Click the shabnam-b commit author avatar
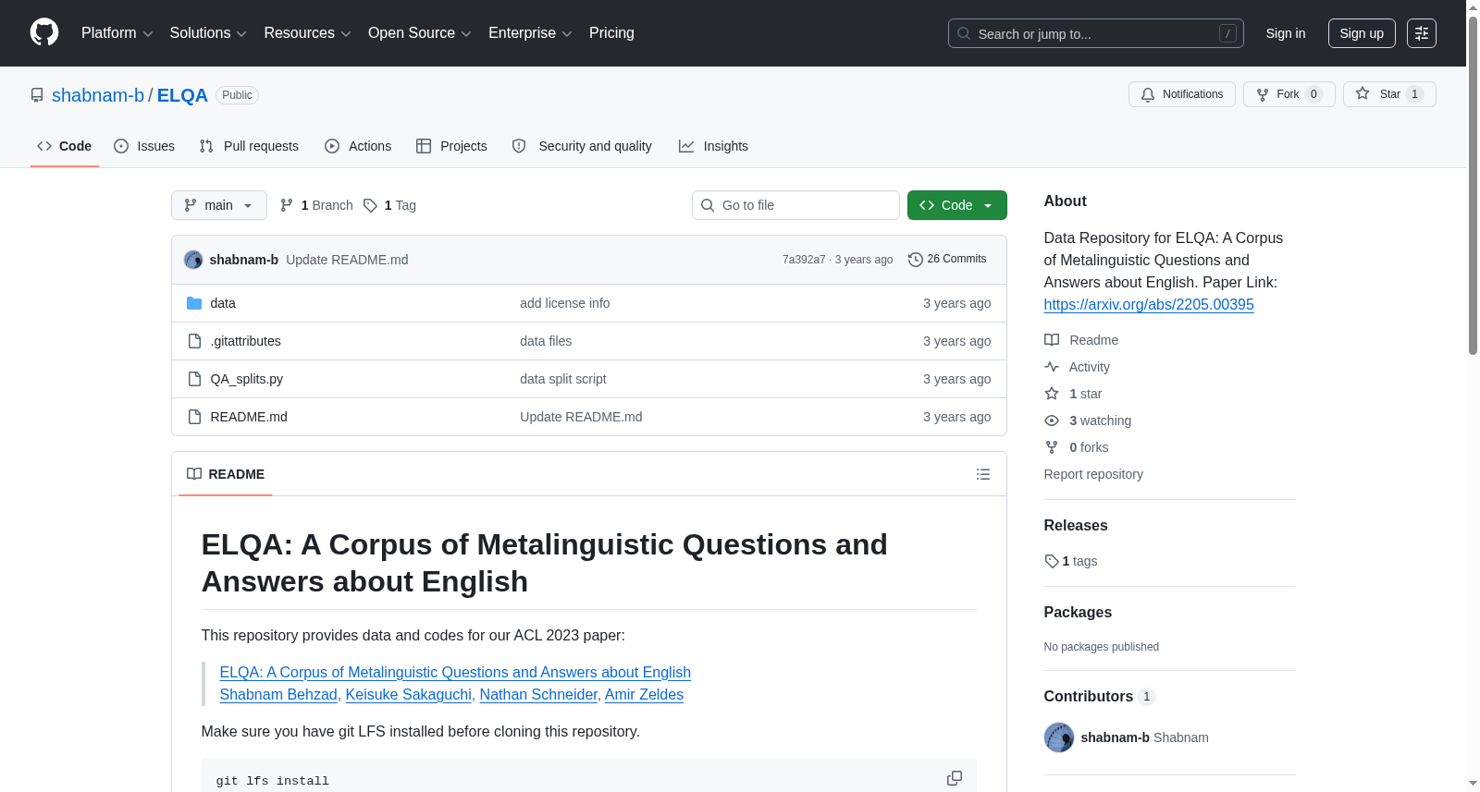Viewport: 1480px width, 792px height. click(193, 260)
